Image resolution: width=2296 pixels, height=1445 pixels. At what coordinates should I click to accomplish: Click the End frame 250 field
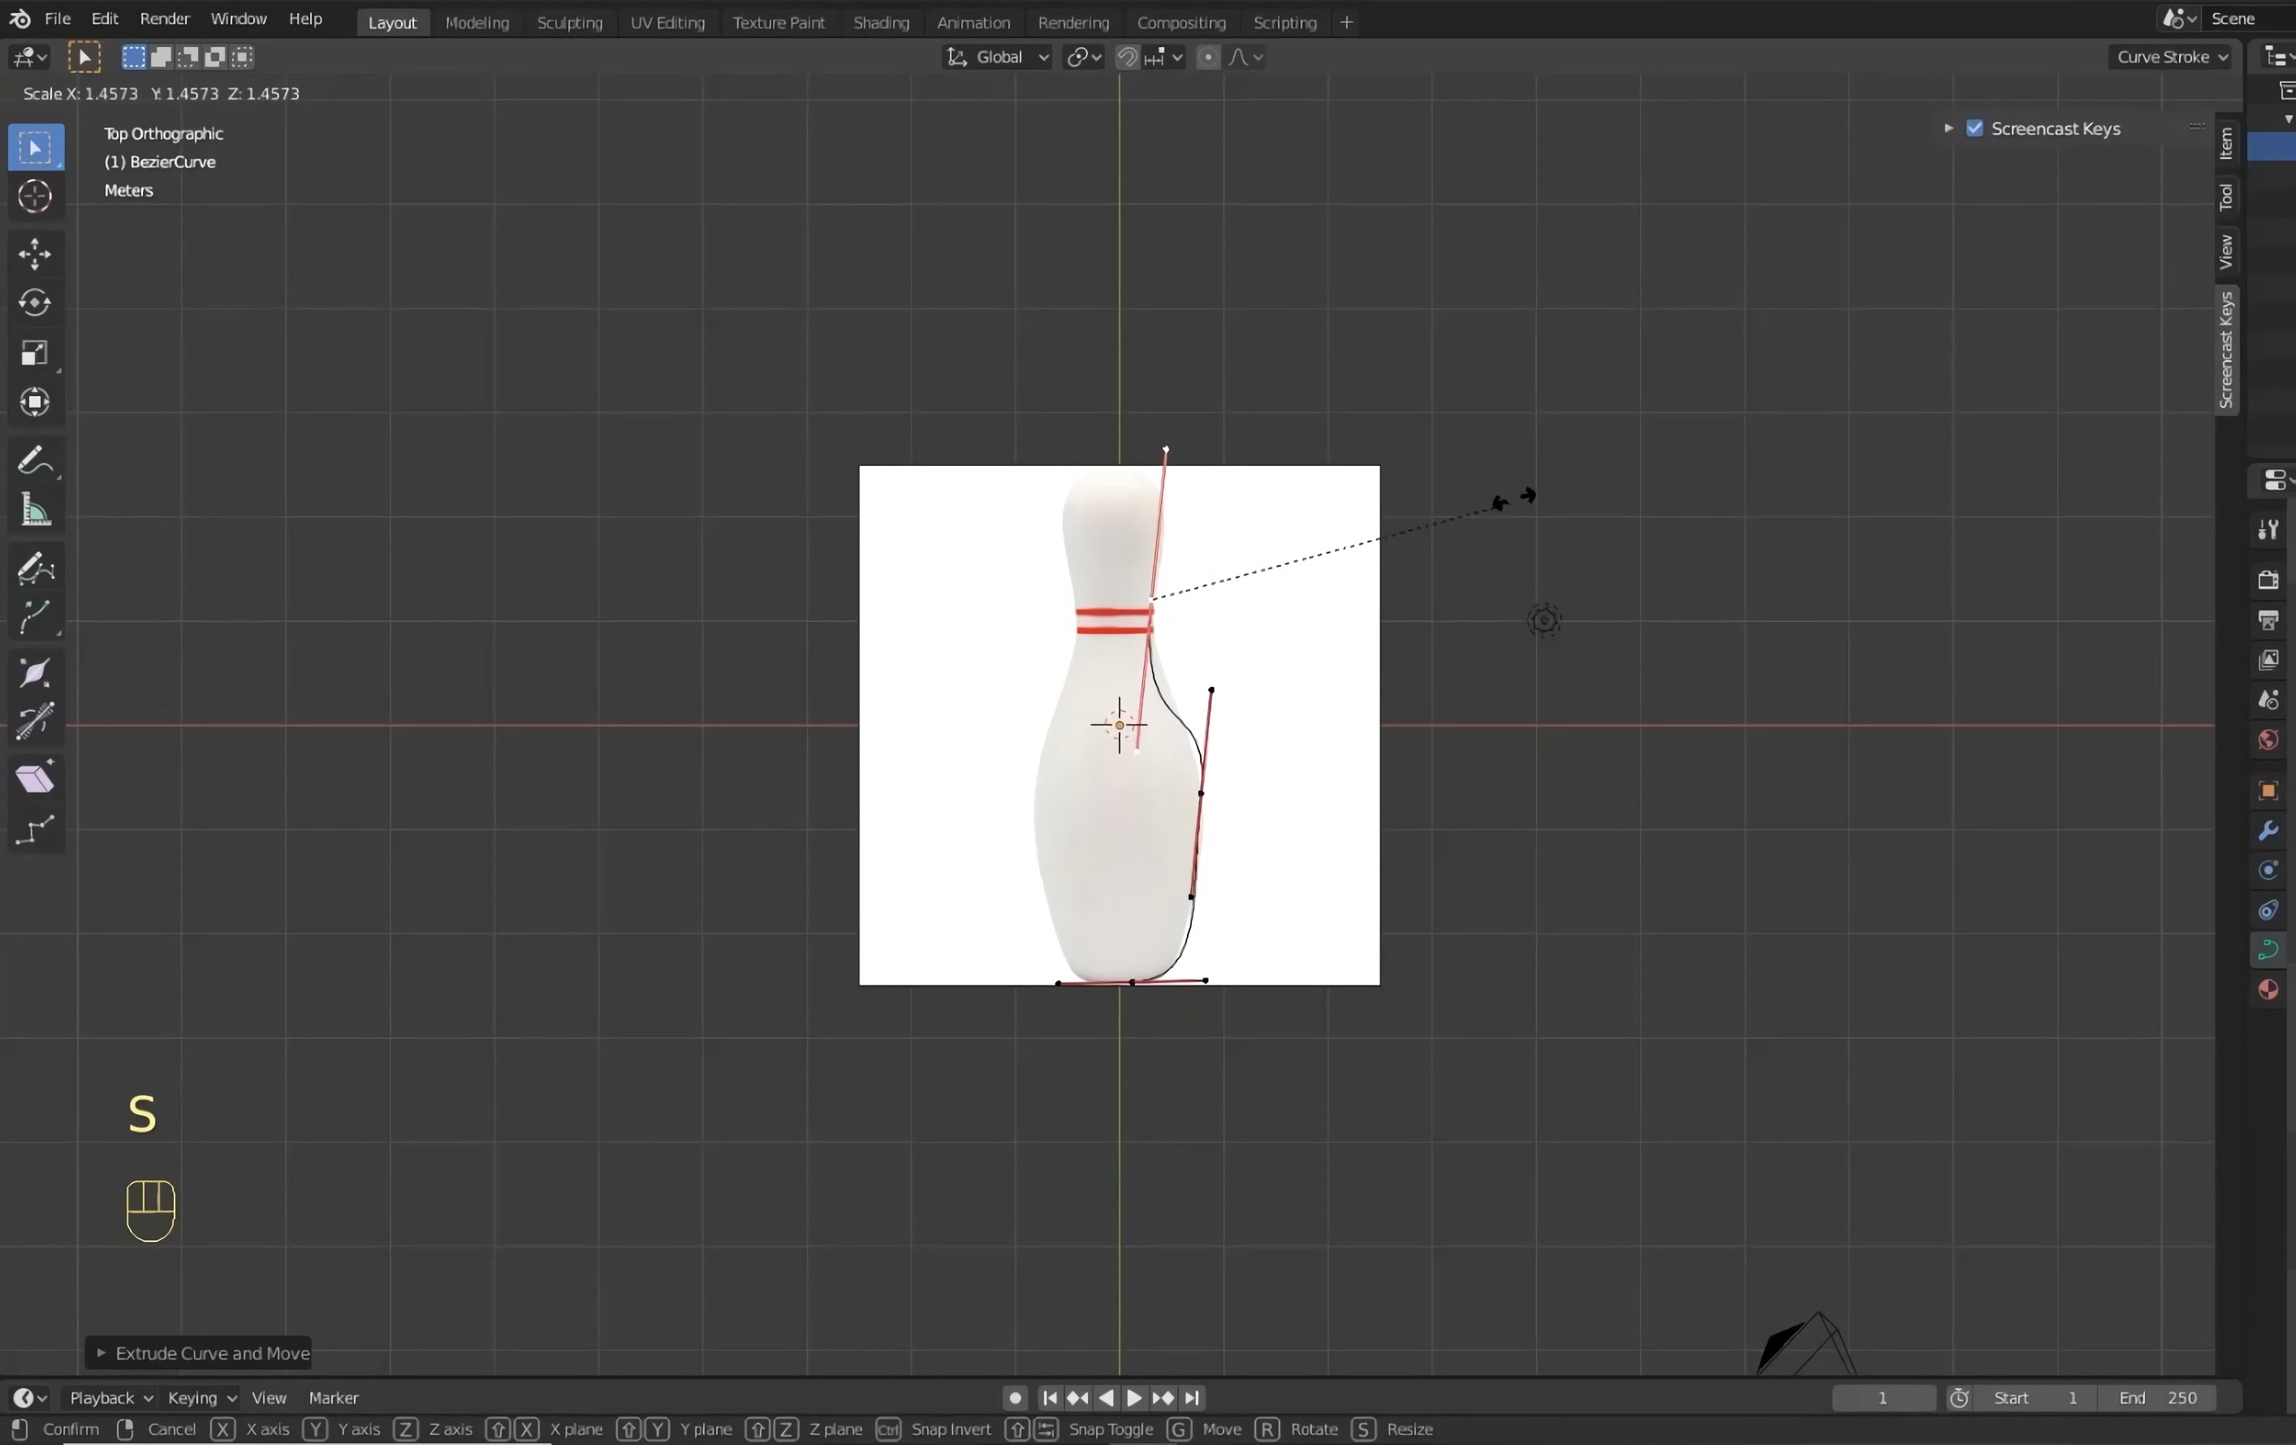2158,1397
